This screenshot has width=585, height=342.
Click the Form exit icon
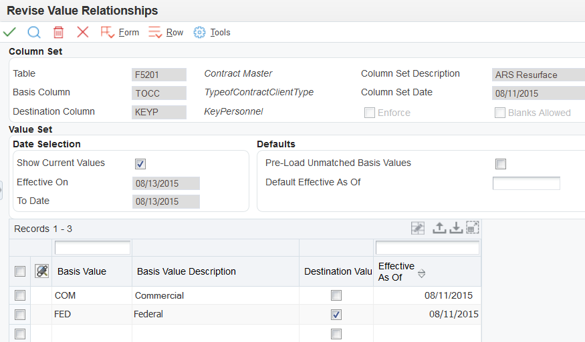108,33
